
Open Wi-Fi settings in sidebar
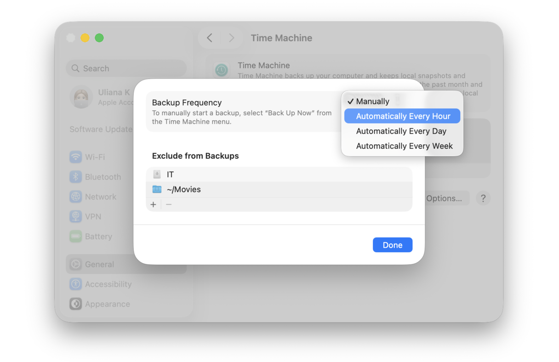pyautogui.click(x=126, y=157)
